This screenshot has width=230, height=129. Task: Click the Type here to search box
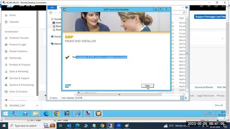point(33,126)
